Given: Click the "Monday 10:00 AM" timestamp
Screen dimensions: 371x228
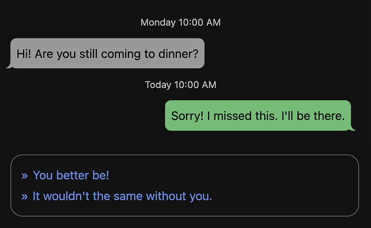Looking at the screenshot, I should [x=181, y=23].
